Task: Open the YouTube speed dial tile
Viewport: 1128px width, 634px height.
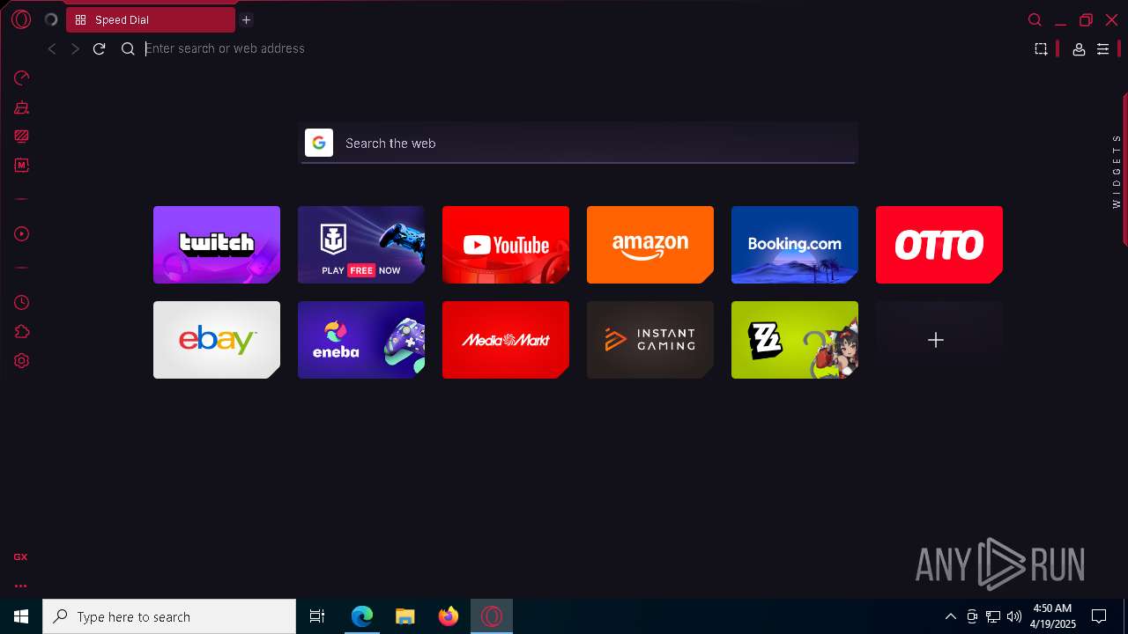Action: click(x=506, y=245)
